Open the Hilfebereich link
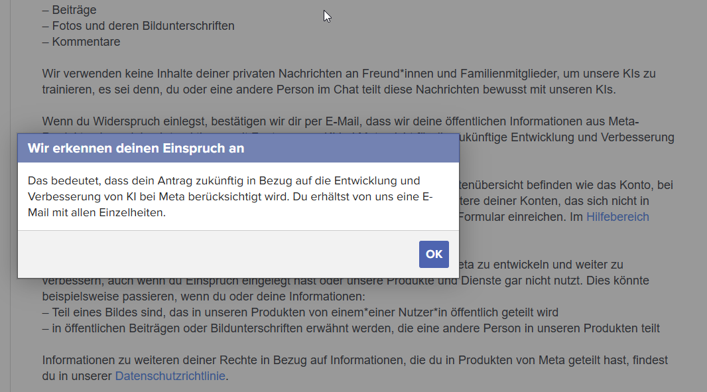 (x=617, y=217)
